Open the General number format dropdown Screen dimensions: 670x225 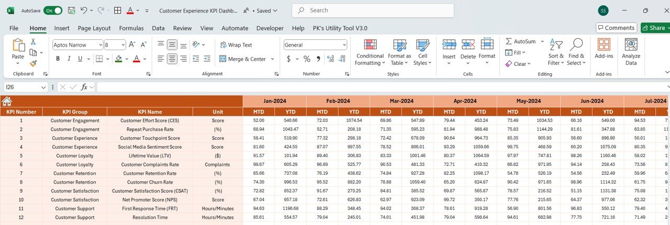pyautogui.click(x=343, y=45)
